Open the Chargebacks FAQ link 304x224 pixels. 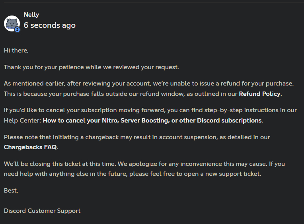[x=30, y=147]
